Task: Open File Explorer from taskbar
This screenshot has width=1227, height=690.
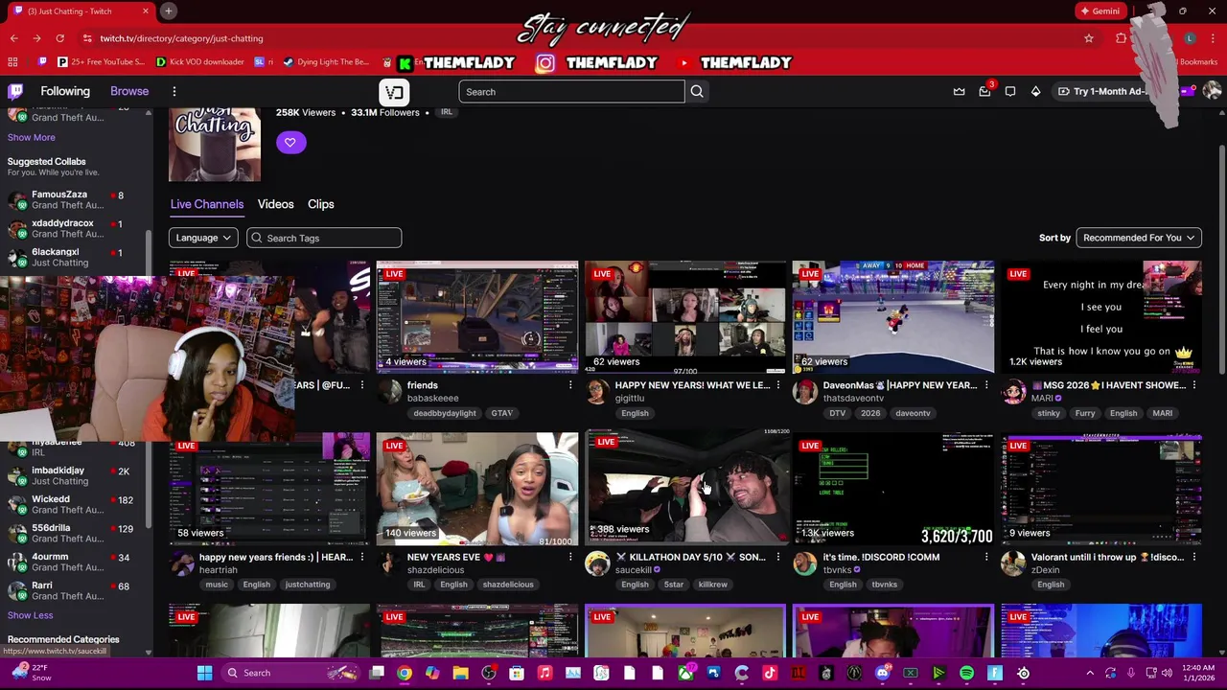Action: point(460,673)
